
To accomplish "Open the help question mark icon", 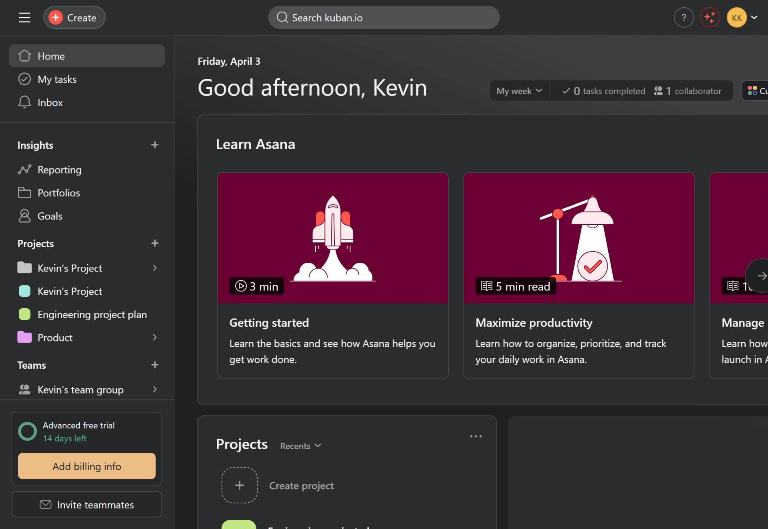I will tap(684, 18).
